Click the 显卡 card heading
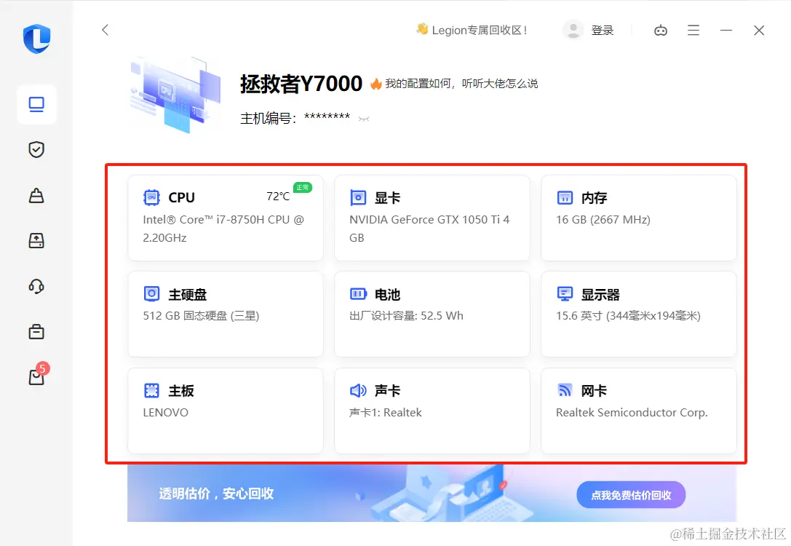791x546 pixels. (x=387, y=198)
